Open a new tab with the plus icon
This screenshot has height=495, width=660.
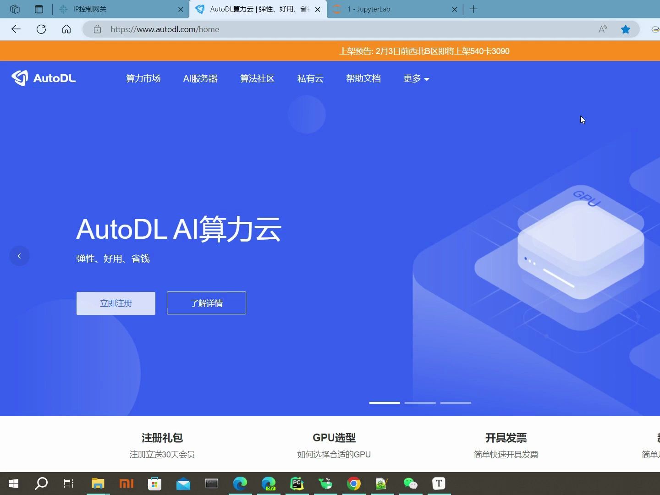(x=473, y=9)
